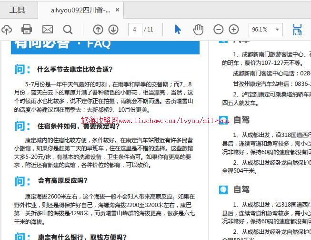The width and height of the screenshot is (311, 240).
Task: Click the heading 会有高原反应吗？
Action: [x=63, y=181]
